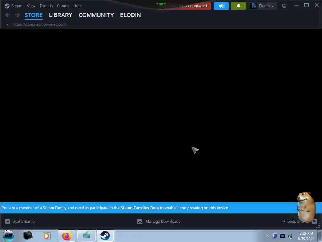Click the Add a Game button
322x242 pixels.
click(20, 222)
